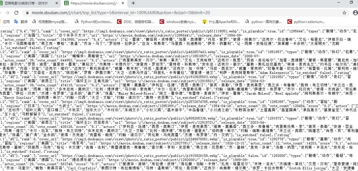Click the lightbulb icon of the 什么是Apache bookmark

click(x=204, y=22)
